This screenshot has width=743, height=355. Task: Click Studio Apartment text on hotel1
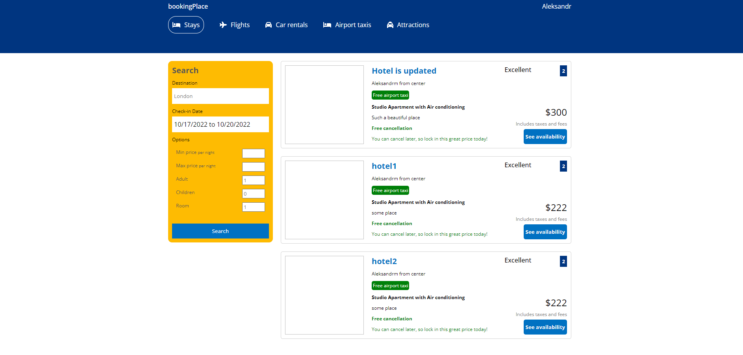(418, 202)
